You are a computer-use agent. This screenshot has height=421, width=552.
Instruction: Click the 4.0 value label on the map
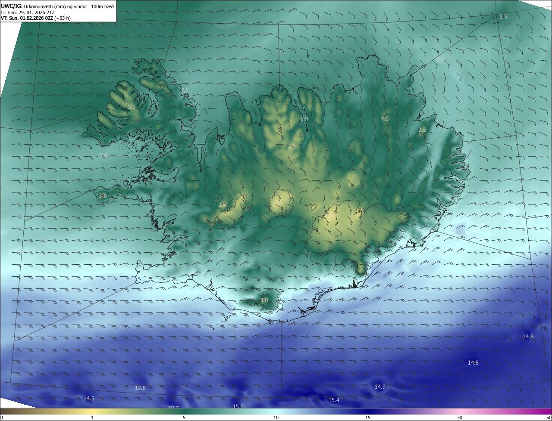tap(385, 118)
